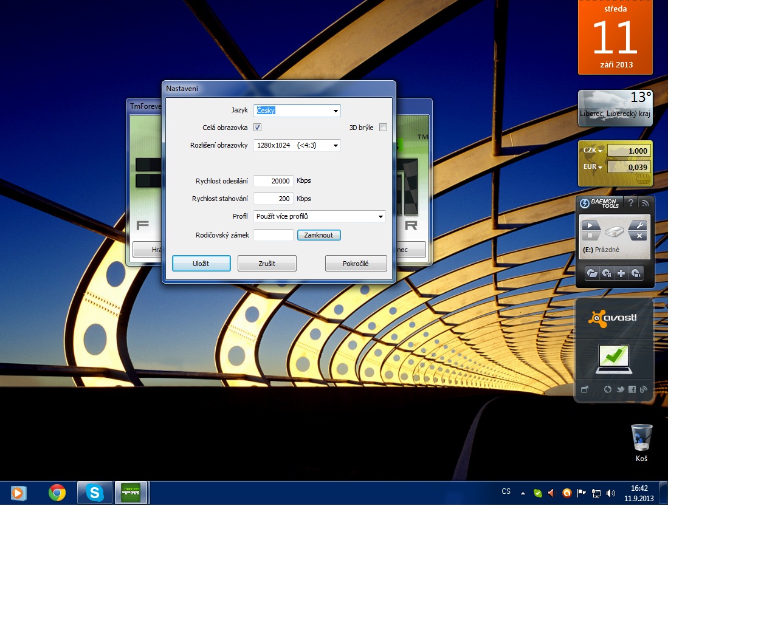Image resolution: width=778 pixels, height=622 pixels.
Task: Show hidden system tray icons arrow
Action: click(523, 493)
